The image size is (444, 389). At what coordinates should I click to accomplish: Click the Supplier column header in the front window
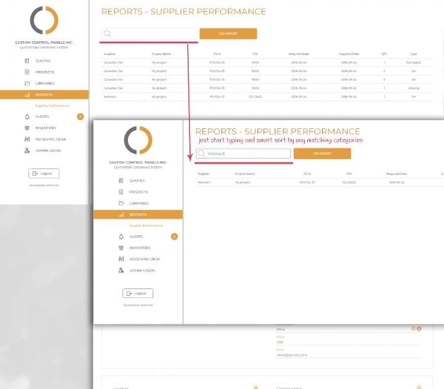(x=204, y=174)
